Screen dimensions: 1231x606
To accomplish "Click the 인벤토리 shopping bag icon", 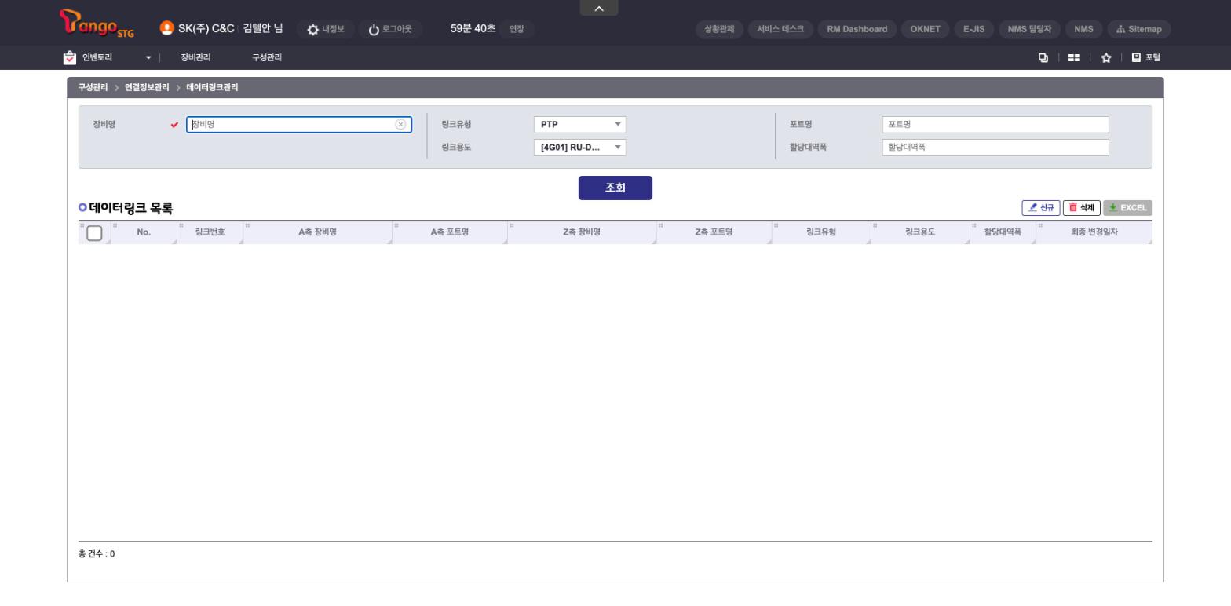I will coord(70,57).
